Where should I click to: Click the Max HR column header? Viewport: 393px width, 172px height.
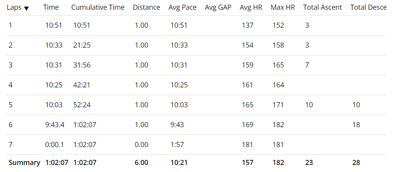[x=283, y=7]
